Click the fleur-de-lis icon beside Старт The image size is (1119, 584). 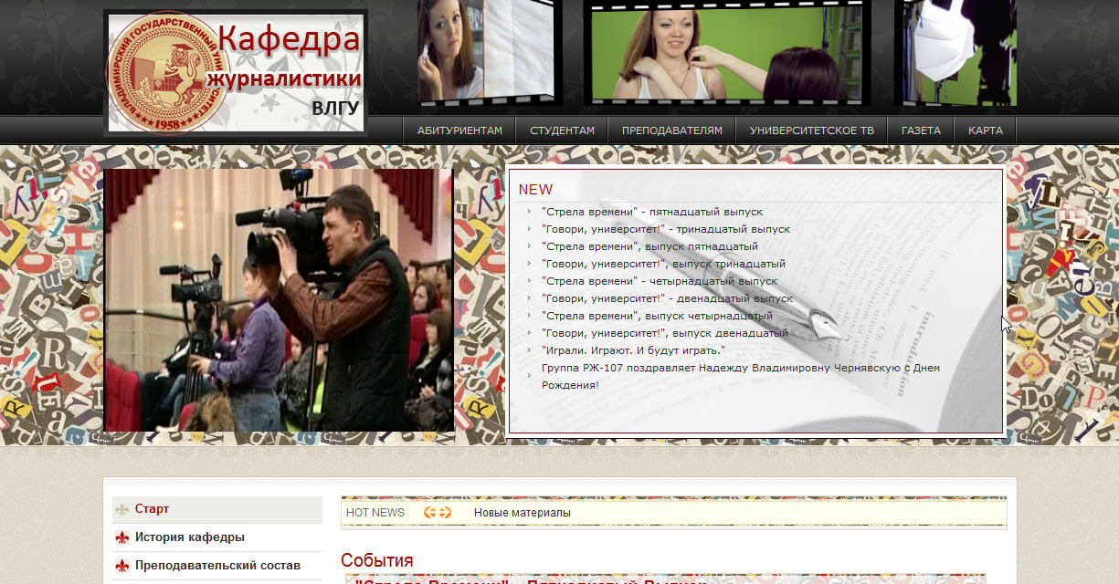pos(121,510)
